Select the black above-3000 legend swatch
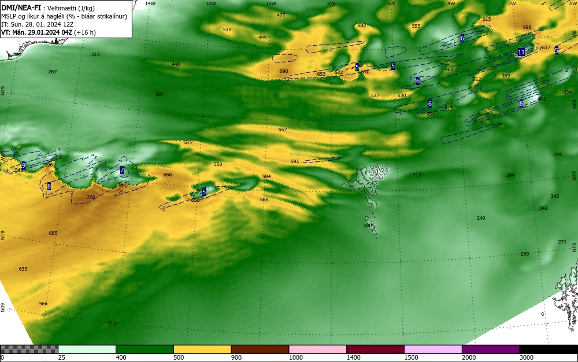The image size is (578, 362). (549, 349)
